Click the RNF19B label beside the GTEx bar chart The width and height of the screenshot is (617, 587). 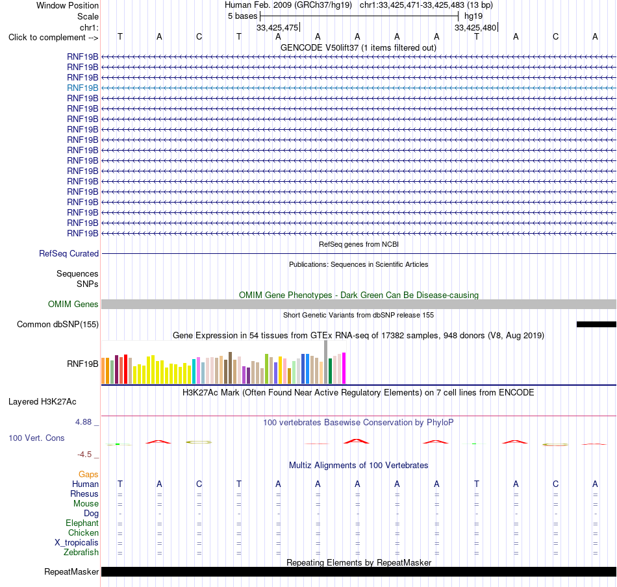pos(82,364)
